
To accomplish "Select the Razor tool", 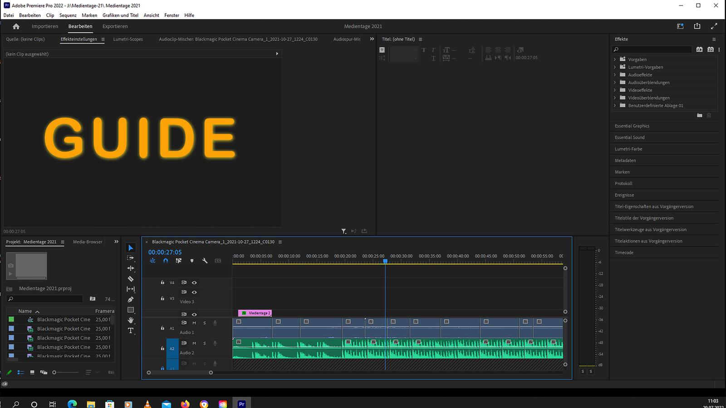I will 131,279.
